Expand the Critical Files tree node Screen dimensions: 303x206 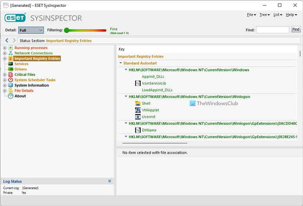5,74
